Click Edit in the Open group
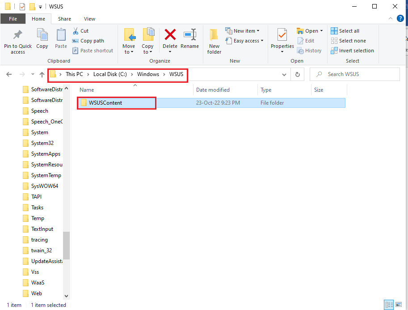This screenshot has height=310, width=408. point(306,41)
